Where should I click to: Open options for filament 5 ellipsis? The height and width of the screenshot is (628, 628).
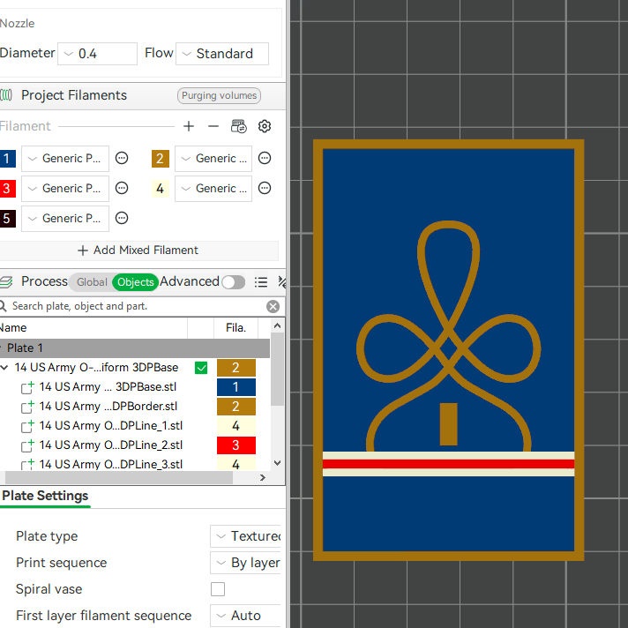(122, 218)
